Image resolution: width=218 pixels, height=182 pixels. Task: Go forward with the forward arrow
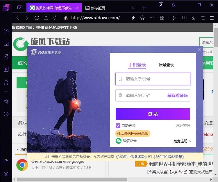pos(27,18)
